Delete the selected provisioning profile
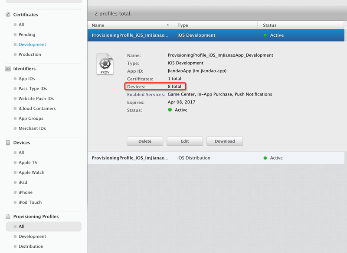 [x=145, y=141]
